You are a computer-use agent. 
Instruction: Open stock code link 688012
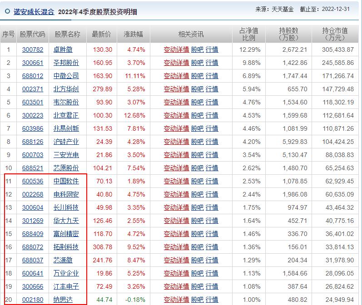click(x=33, y=76)
